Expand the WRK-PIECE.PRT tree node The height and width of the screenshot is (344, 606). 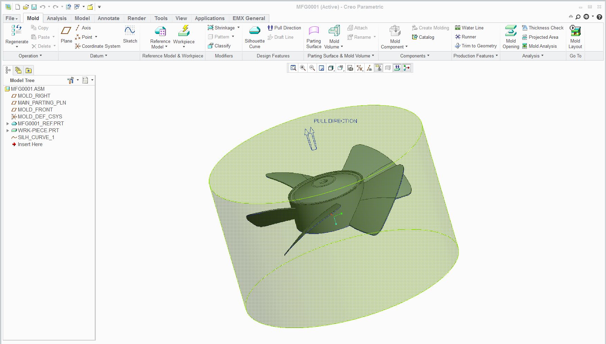coord(8,130)
